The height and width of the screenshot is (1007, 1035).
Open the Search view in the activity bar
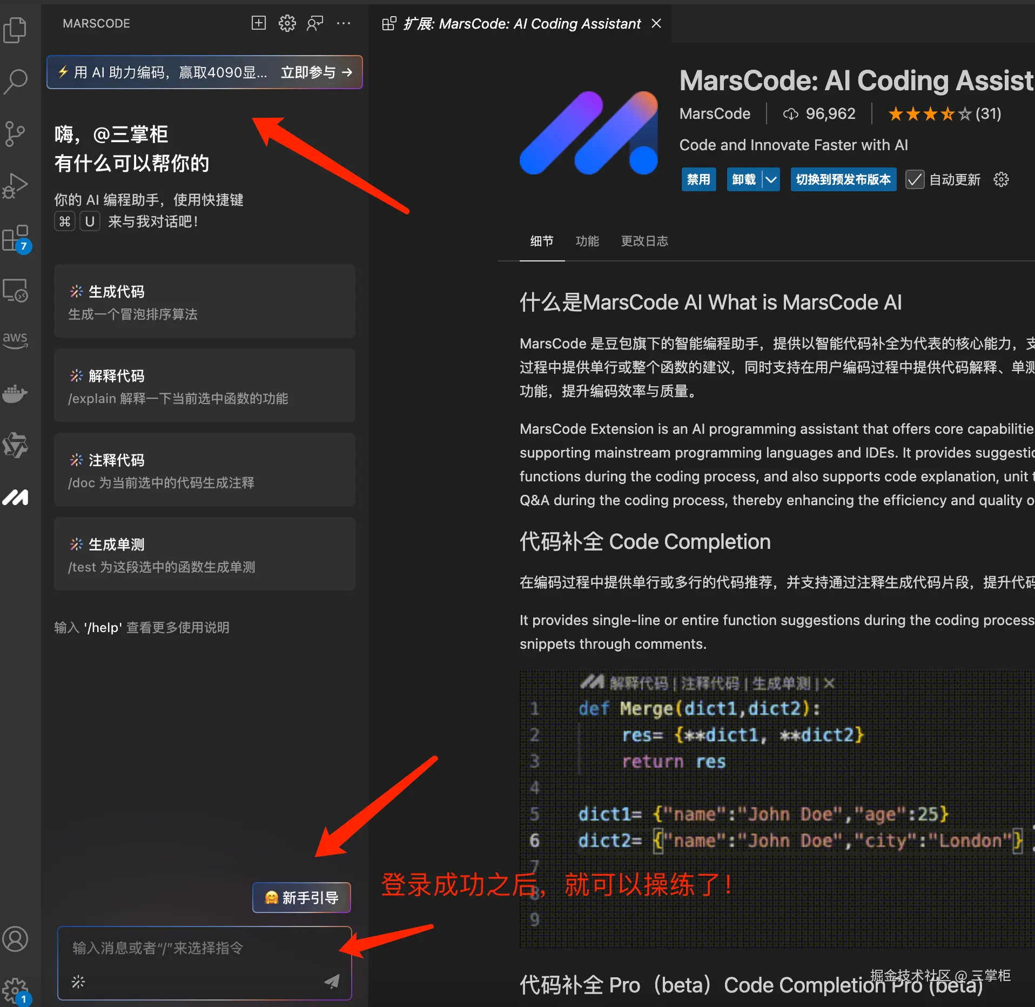(x=15, y=82)
